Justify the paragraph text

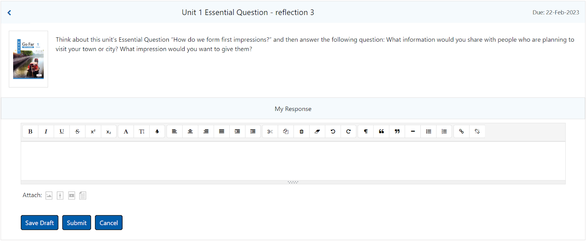tap(222, 131)
